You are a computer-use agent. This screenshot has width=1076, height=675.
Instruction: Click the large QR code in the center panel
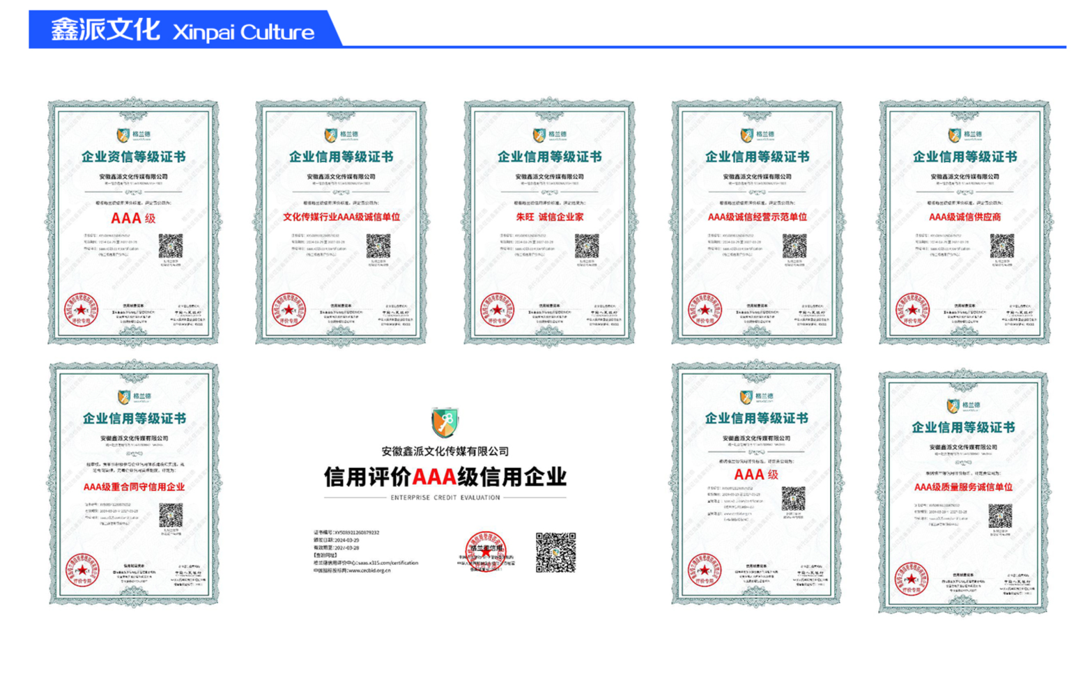point(555,552)
